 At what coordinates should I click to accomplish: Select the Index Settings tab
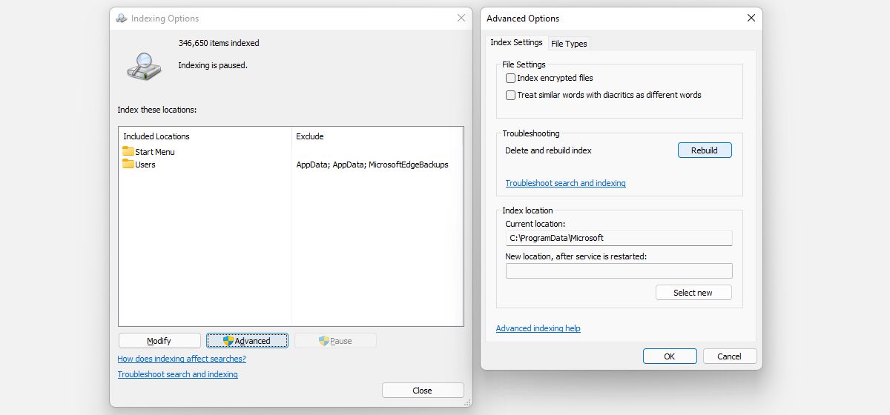click(516, 43)
